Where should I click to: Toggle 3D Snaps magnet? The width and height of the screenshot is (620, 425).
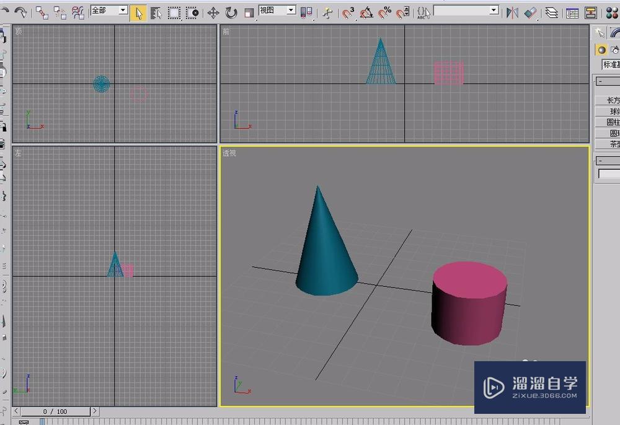tap(348, 12)
